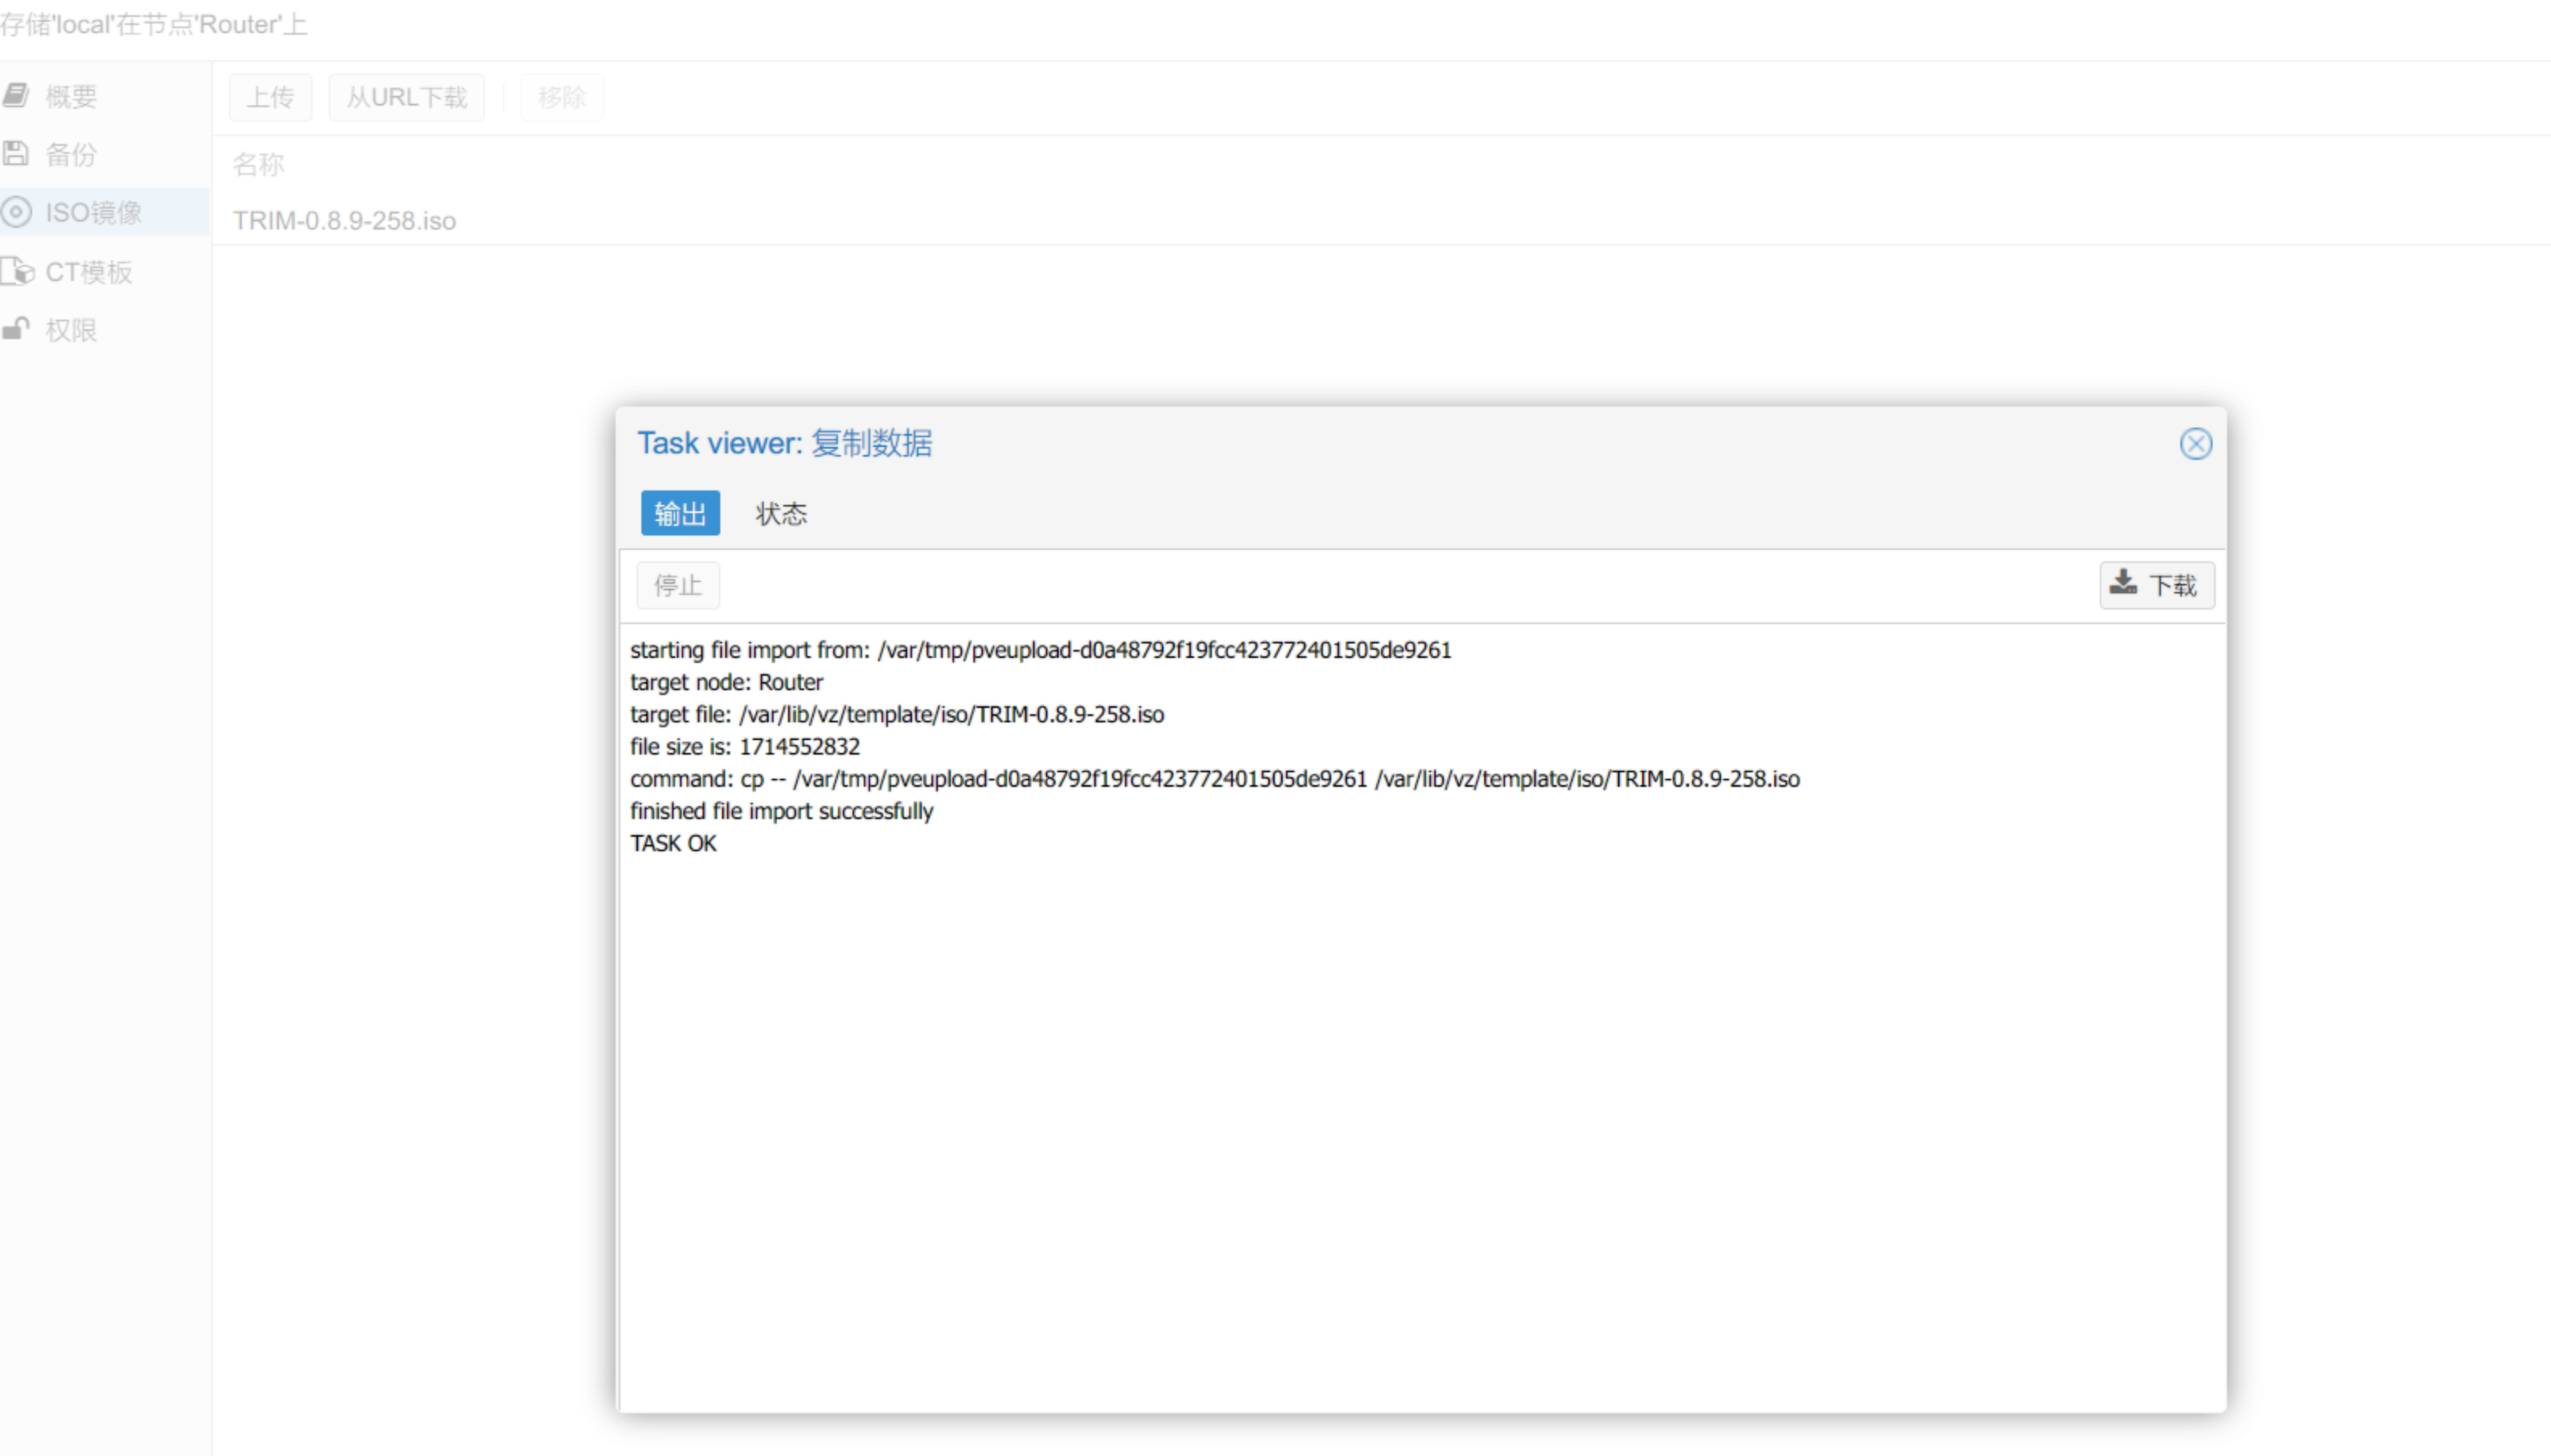Viewport: 2551px width, 1456px height.
Task: Click the TASK OK log line
Action: (674, 844)
